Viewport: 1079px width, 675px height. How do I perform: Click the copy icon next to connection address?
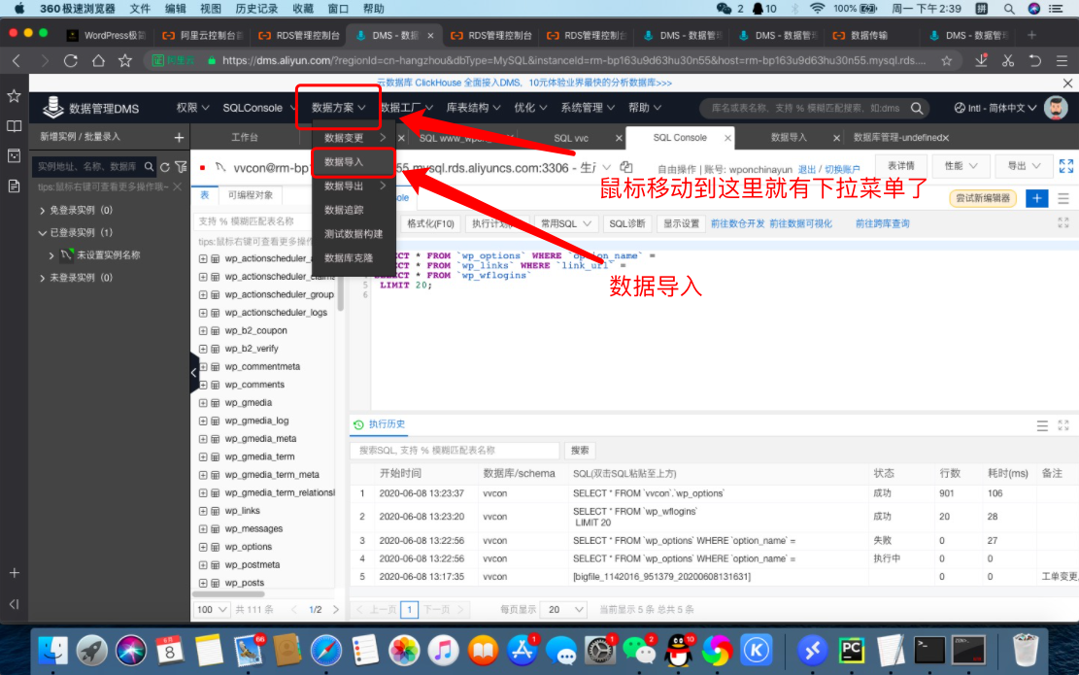click(625, 167)
